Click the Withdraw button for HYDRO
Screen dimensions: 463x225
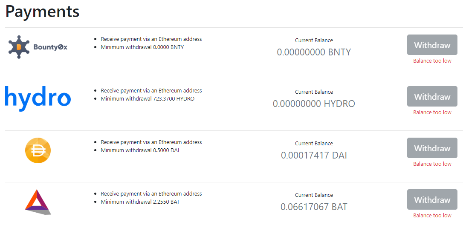click(432, 96)
